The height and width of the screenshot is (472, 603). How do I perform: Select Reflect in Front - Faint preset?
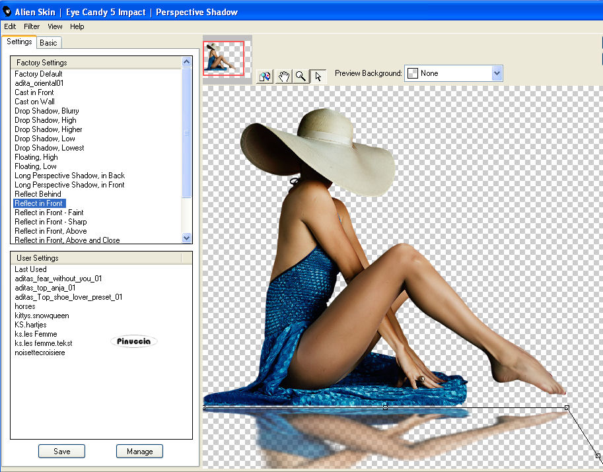click(49, 212)
